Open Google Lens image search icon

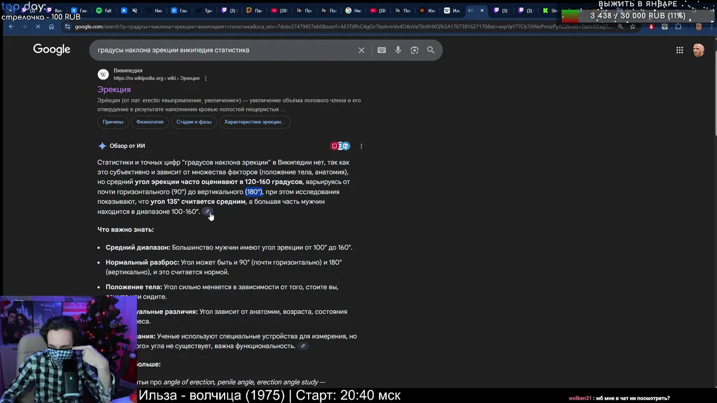pyautogui.click(x=415, y=50)
